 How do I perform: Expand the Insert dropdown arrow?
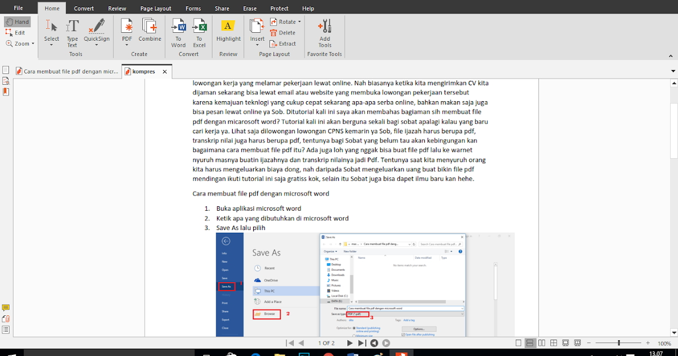pos(257,45)
